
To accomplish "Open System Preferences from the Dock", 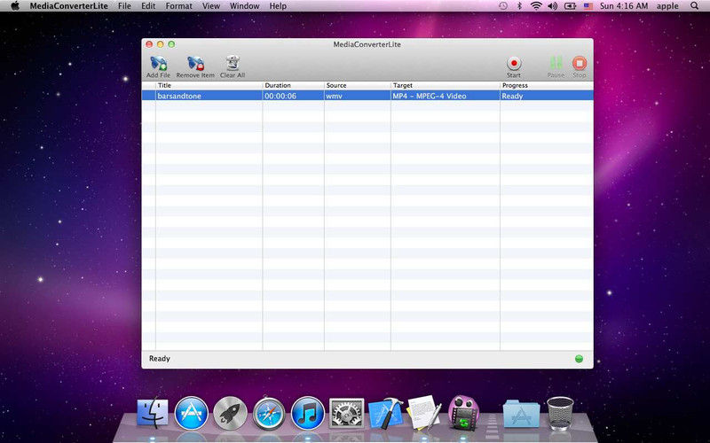I will (x=346, y=413).
